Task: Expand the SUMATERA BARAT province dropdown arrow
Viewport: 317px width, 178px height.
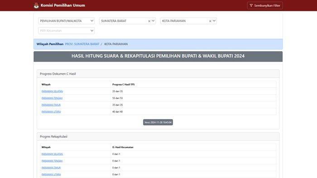Action: pos(153,21)
